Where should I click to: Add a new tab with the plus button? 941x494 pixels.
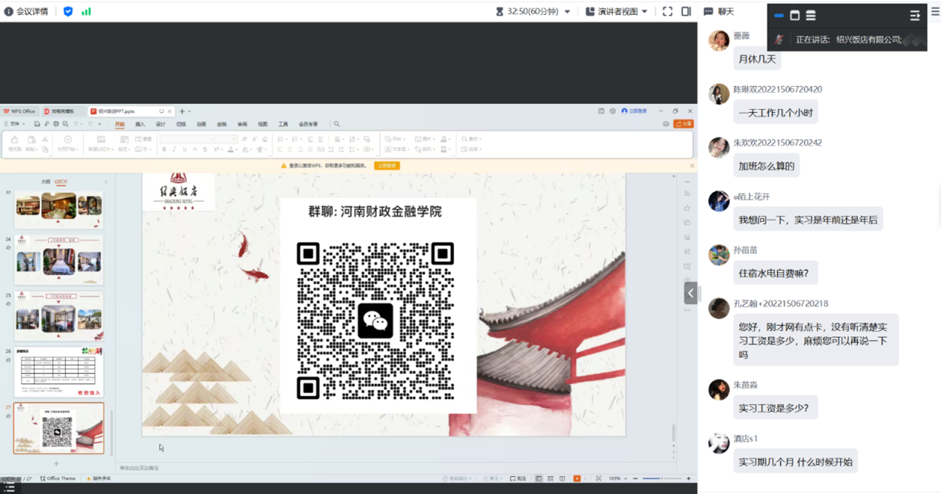tap(182, 111)
